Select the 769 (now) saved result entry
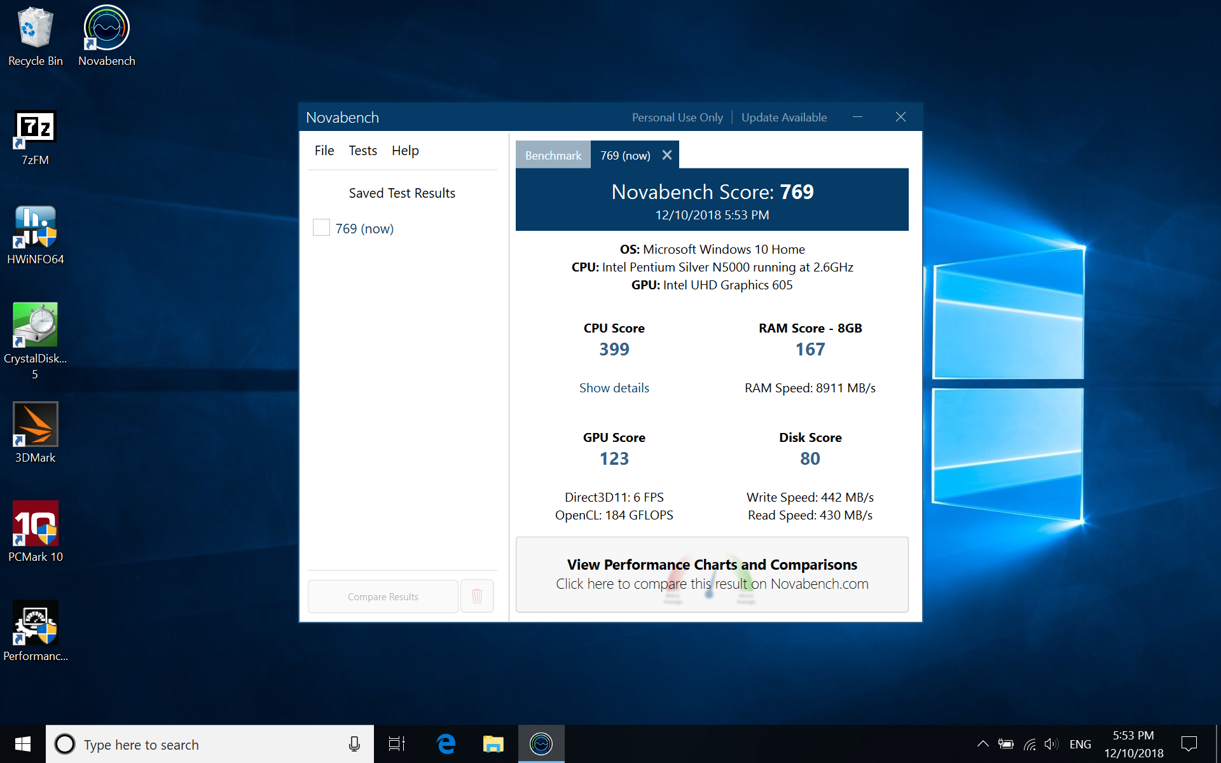1221x763 pixels. pyautogui.click(x=364, y=228)
